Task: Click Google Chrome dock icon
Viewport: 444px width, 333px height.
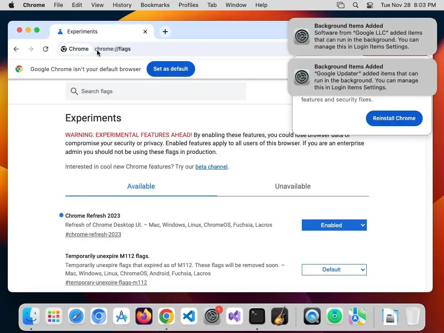Action: [x=166, y=316]
